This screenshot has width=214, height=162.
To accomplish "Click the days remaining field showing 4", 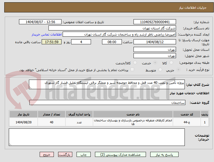I will pos(81,42).
